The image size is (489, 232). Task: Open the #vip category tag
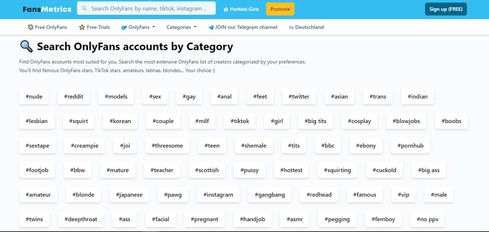[404, 194]
